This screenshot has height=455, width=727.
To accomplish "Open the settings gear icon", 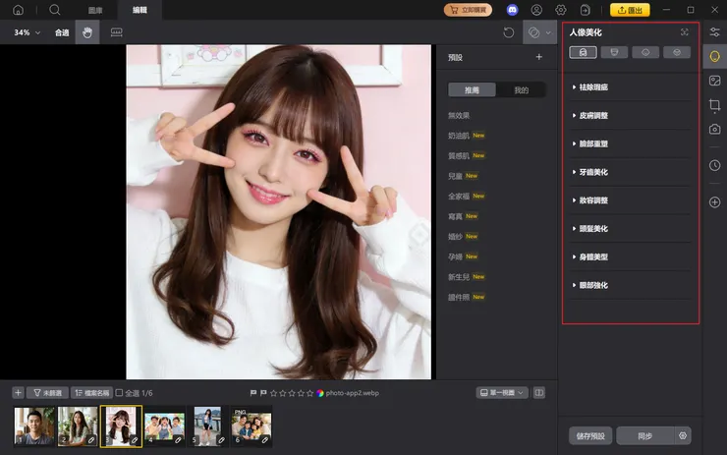I will [561, 10].
